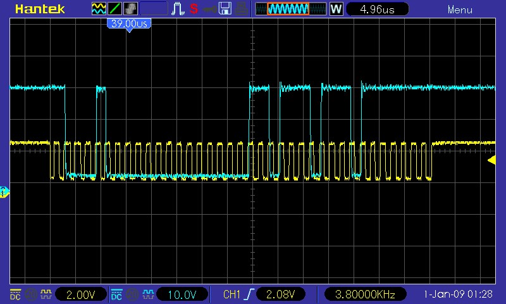
Task: Click the green diagonal line icon
Action: click(x=115, y=9)
